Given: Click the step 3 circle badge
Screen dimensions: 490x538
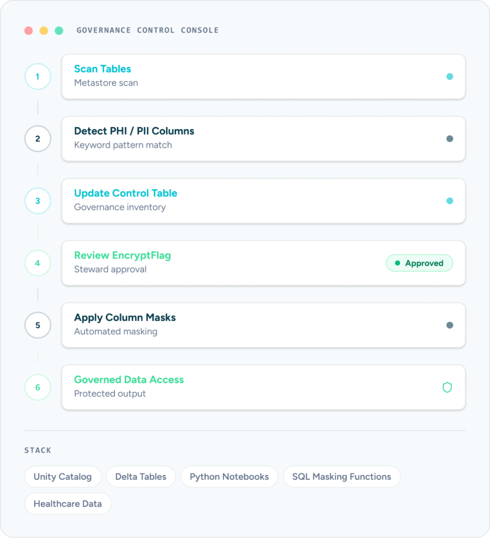Looking at the screenshot, I should click(x=38, y=201).
